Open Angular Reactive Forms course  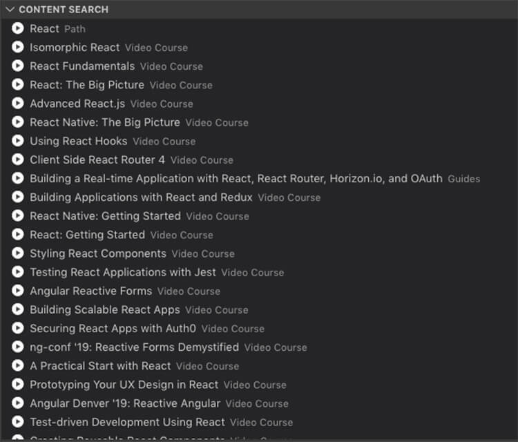[125, 291]
